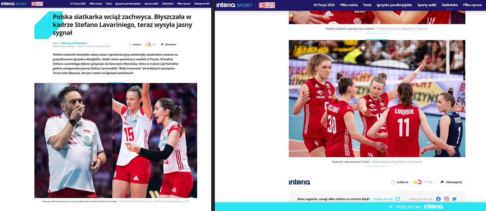Click caption Katarzyna Wenerska under left photo
This screenshot has height=211, width=486.
coord(80,201)
